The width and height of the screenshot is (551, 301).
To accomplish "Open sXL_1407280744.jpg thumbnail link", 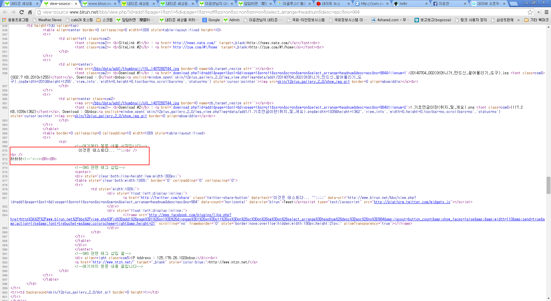I will [x=136, y=103].
